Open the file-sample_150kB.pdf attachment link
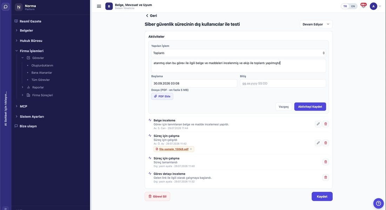386x210 pixels. click(174, 149)
